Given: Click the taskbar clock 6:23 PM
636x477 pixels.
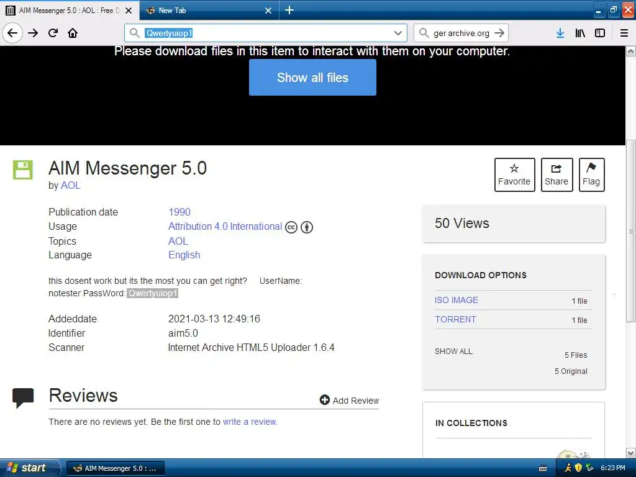Looking at the screenshot, I should (x=612, y=468).
